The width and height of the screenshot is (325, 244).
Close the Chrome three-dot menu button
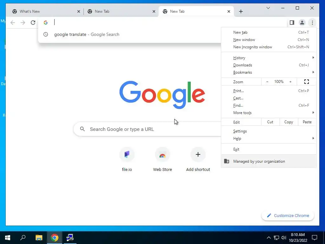point(312,23)
